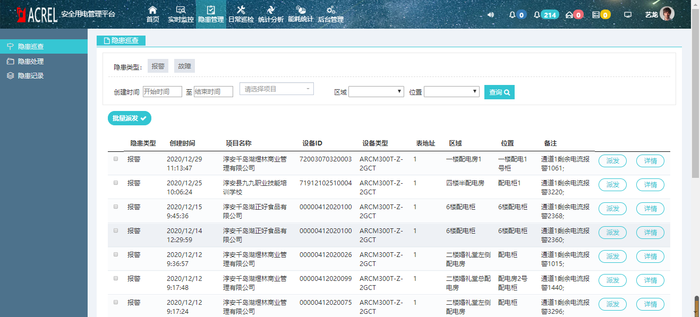Open the 请选择项目 project dropdown
Viewport: 700px width, 317px height.
(277, 89)
